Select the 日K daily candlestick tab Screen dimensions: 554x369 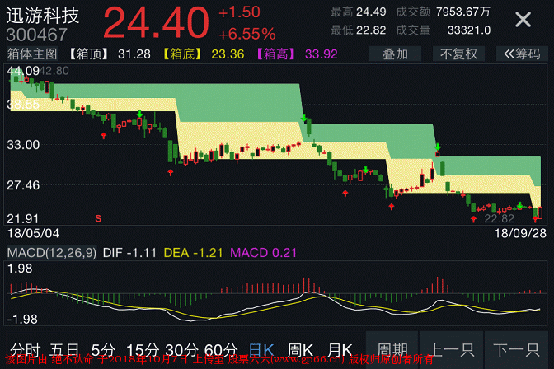261,350
